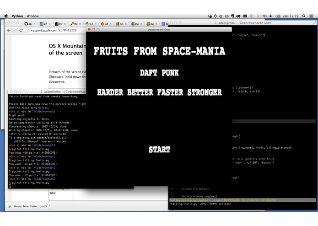The height and width of the screenshot is (226, 318).
Task: Click the FRUITS FROM SPACE-MANIA title
Action: pyautogui.click(x=159, y=51)
